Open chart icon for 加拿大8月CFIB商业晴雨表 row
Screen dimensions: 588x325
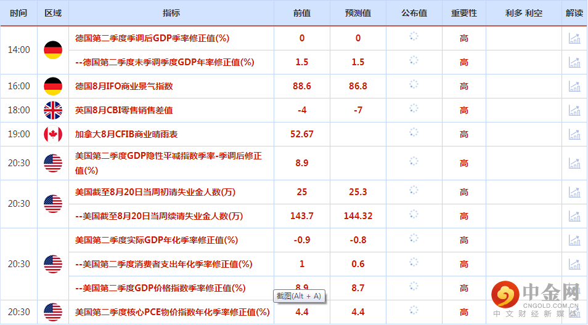pos(574,134)
